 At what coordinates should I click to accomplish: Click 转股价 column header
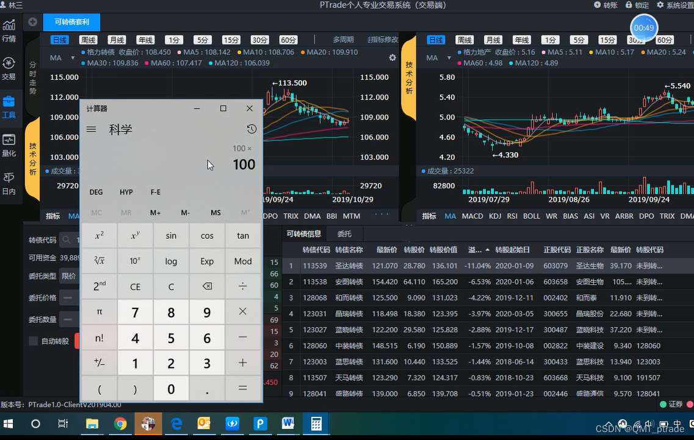[413, 250]
